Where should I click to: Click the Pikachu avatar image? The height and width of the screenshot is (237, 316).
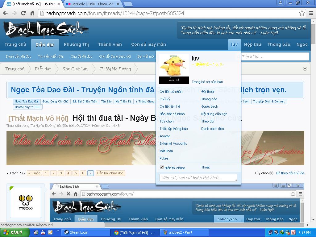click(174, 69)
